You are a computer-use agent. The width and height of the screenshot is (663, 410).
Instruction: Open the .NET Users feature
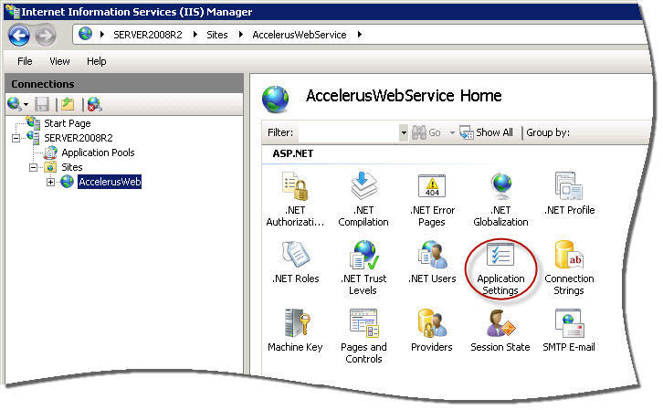pos(432,262)
